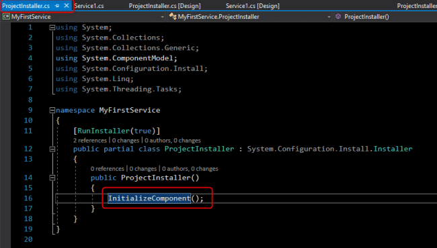Viewport: 437px width, 248px height.
Task: Click the method cube icon beside ProjectInstaller()
Action: pyautogui.click(x=338, y=16)
